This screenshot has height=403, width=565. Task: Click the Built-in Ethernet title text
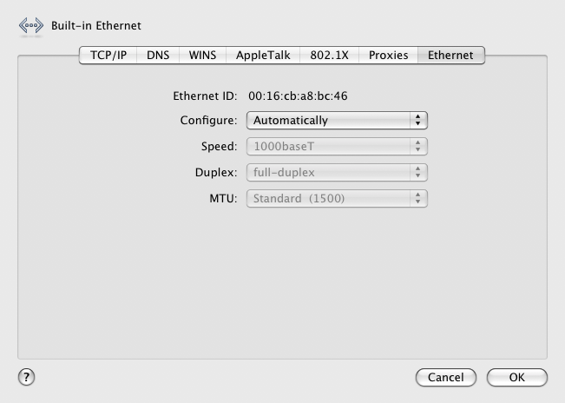pos(96,26)
